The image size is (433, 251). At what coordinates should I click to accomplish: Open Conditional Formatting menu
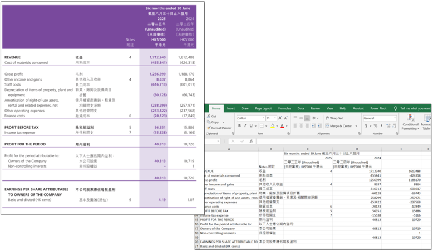pyautogui.click(x=410, y=122)
